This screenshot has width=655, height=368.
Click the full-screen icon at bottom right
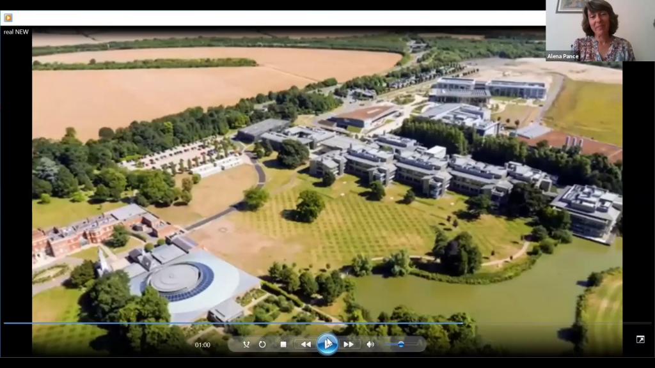640,339
